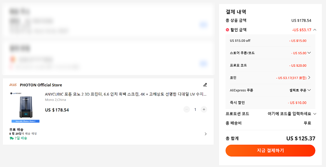Collapse the 할인 금액 discount breakdown
Image resolution: width=326 pixels, height=167 pixels.
pos(315,30)
